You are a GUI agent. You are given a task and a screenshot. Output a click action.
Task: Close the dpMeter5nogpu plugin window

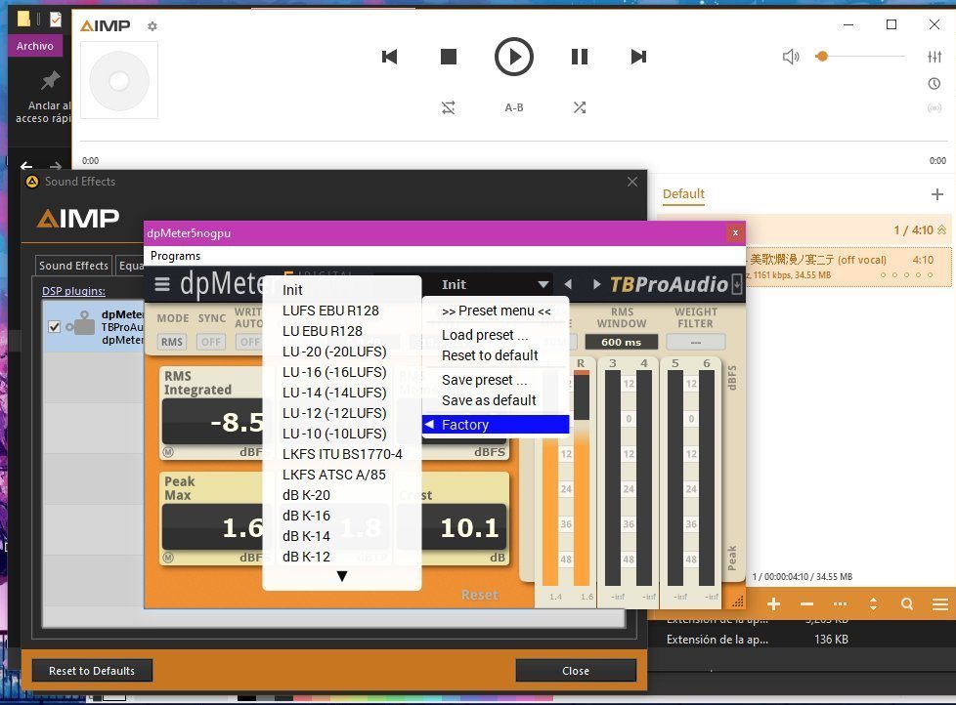tap(735, 232)
